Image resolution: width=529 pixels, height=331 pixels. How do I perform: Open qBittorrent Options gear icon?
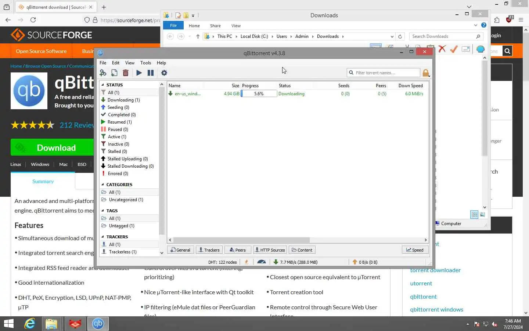pos(164,73)
